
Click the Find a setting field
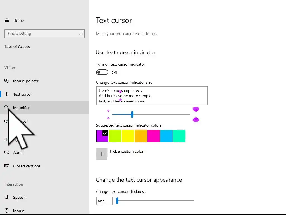coord(42,34)
